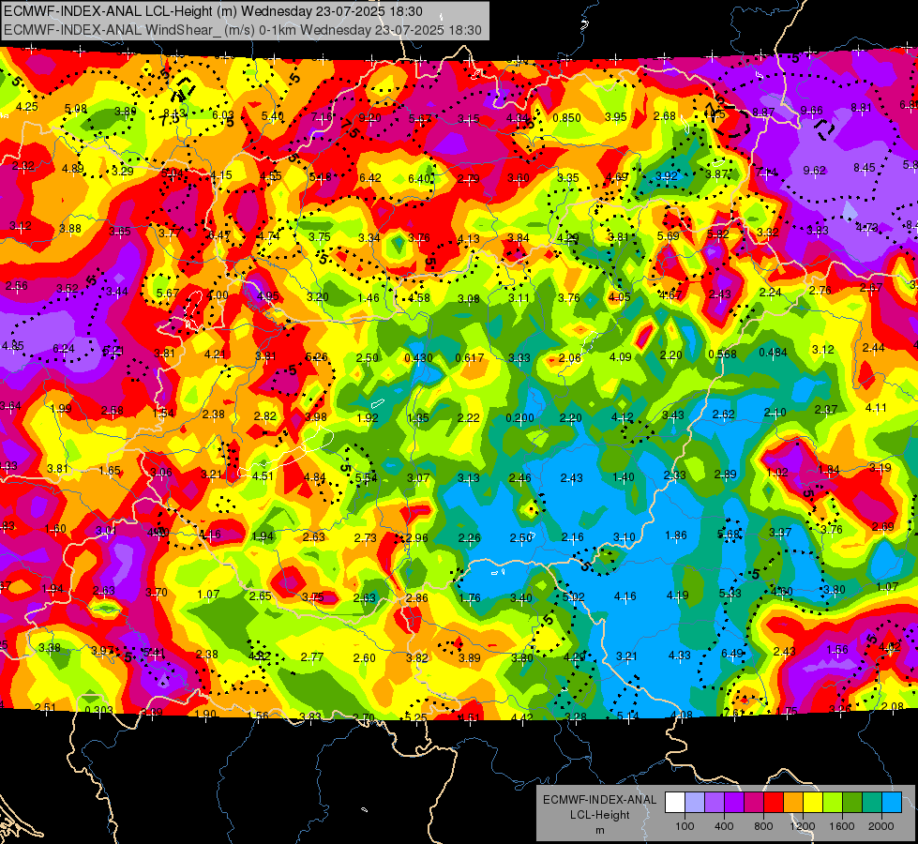Click the 2000 legend scale label

tap(880, 826)
